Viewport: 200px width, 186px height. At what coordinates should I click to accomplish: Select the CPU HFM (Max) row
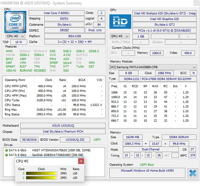click(54, 96)
